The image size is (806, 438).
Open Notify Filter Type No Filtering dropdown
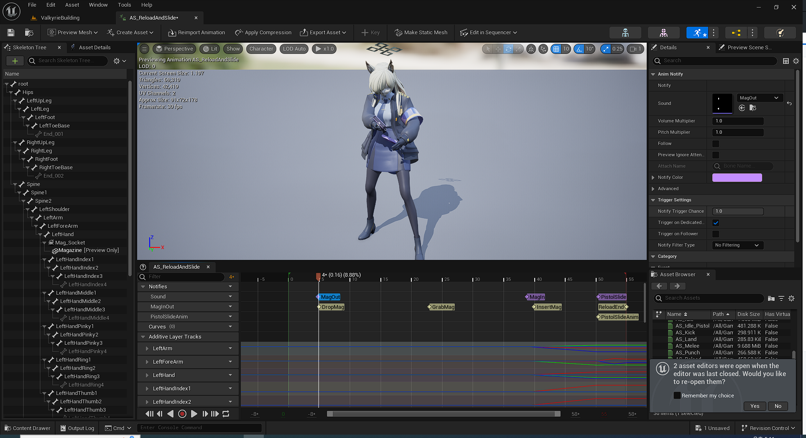(737, 245)
